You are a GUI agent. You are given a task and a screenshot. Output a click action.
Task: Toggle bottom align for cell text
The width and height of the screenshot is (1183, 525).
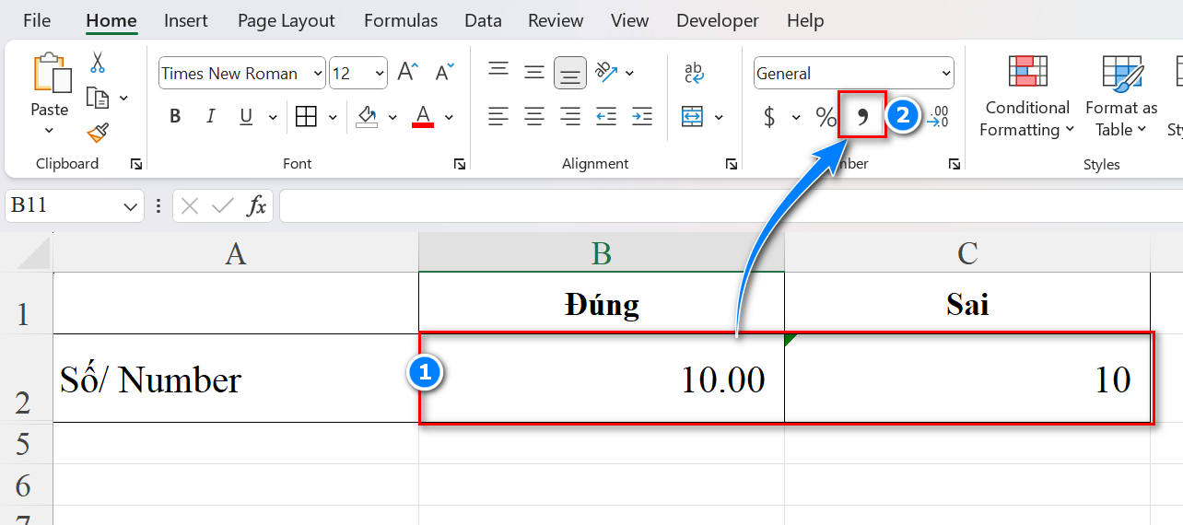pyautogui.click(x=570, y=73)
